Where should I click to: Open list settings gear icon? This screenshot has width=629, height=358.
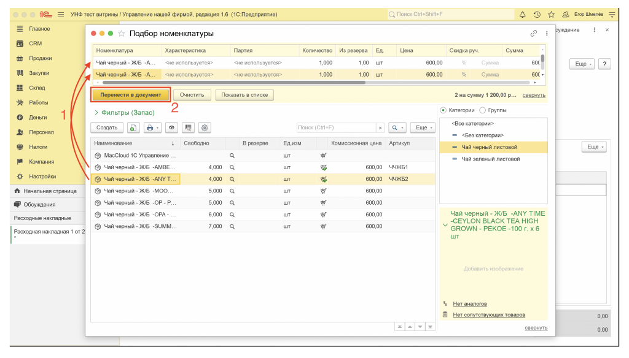(205, 128)
